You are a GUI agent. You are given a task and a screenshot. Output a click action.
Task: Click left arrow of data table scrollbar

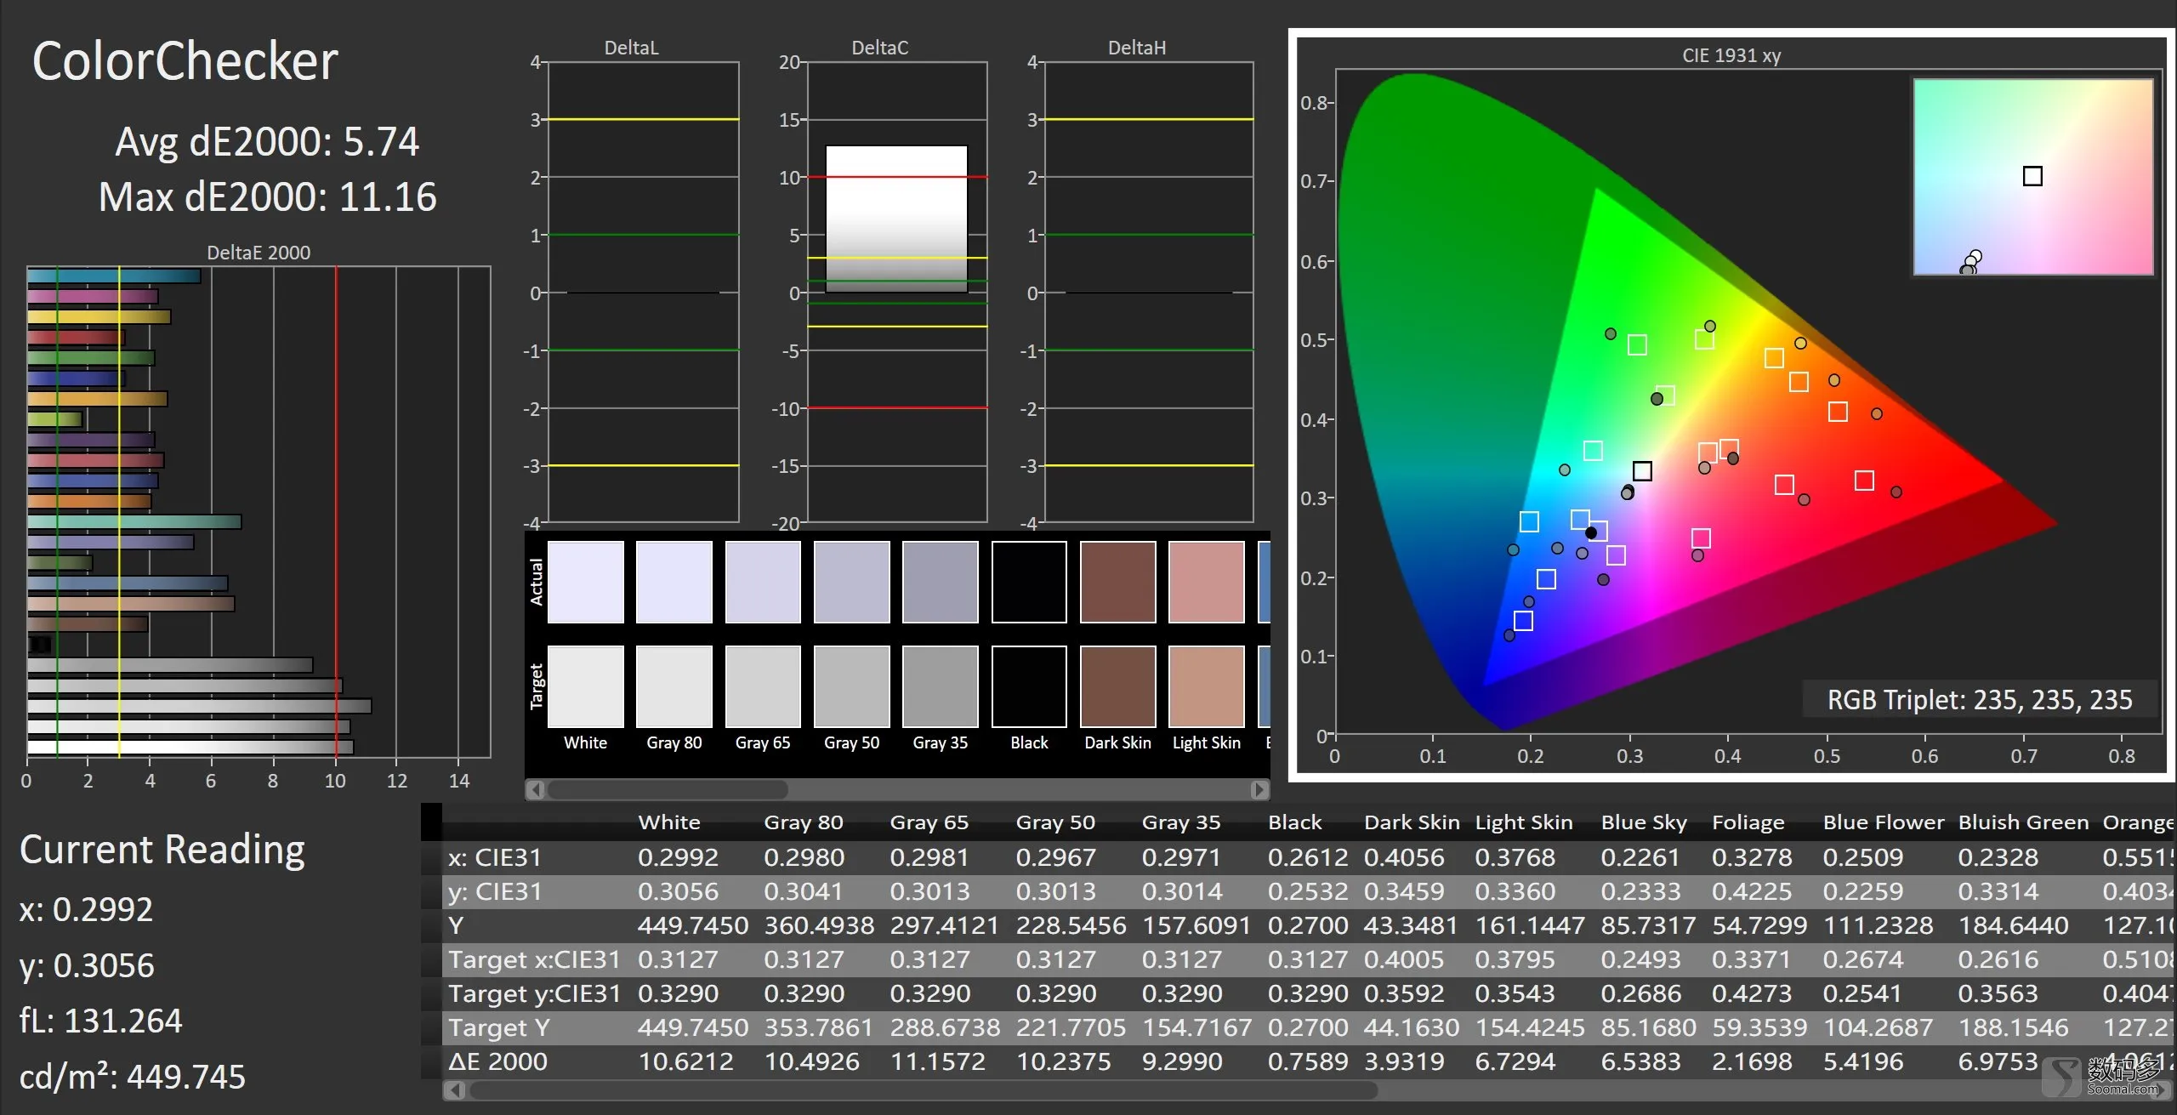coord(455,1089)
